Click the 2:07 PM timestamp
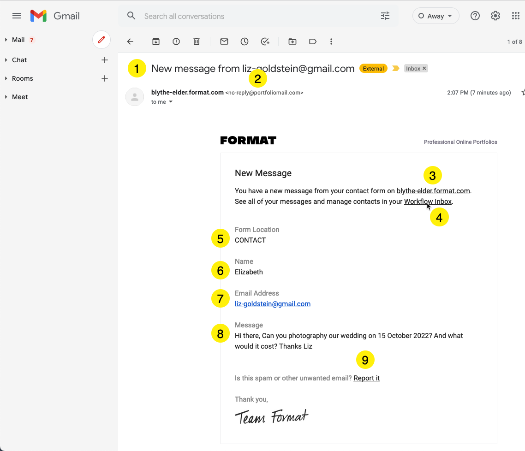Viewport: 525px width, 451px height. tap(479, 93)
